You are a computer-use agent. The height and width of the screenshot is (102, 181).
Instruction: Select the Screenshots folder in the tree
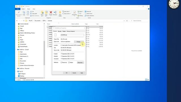(23, 44)
